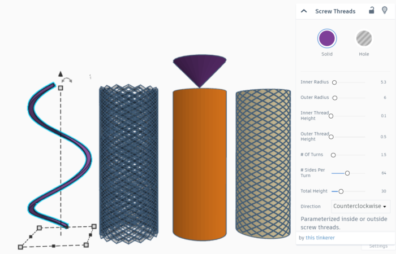Image resolution: width=396 pixels, height=254 pixels.
Task: Toggle the lightbulb visibility icon
Action: coord(384,10)
